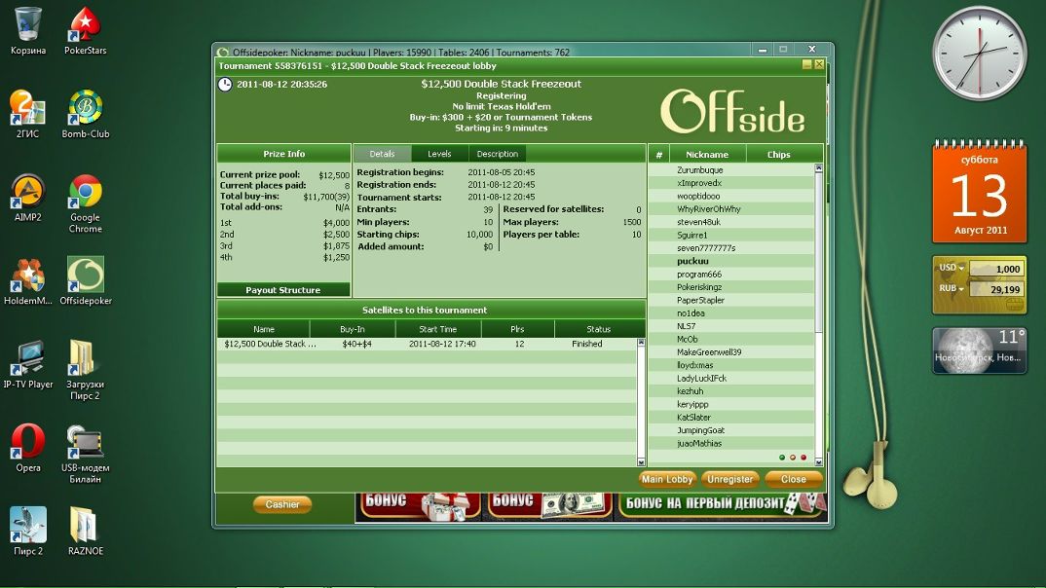This screenshot has height=588, width=1046.
Task: Open the Description tab
Action: [497, 154]
